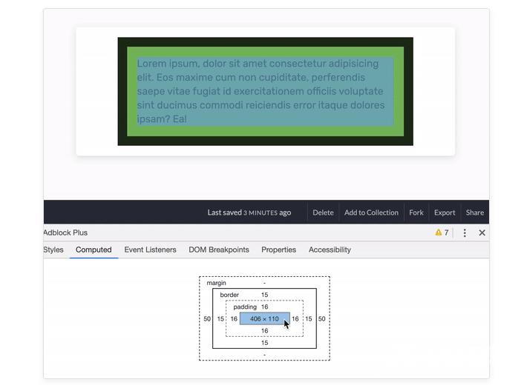The image size is (524, 385).
Task: Fork this pen
Action: click(x=416, y=212)
